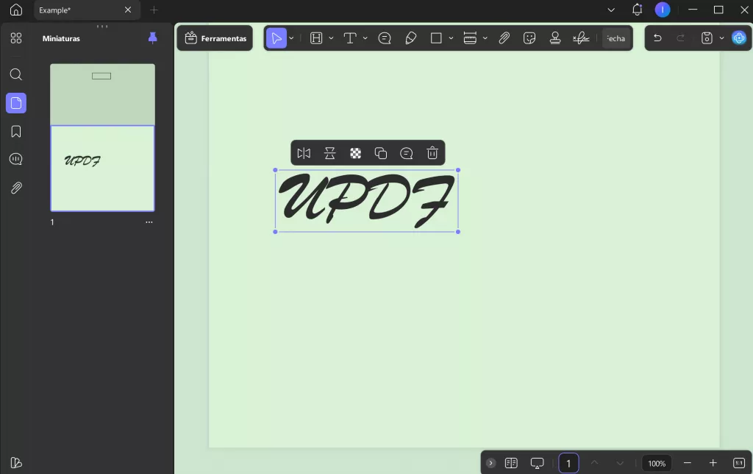
Task: Start presentation slideshow mode
Action: click(x=537, y=463)
